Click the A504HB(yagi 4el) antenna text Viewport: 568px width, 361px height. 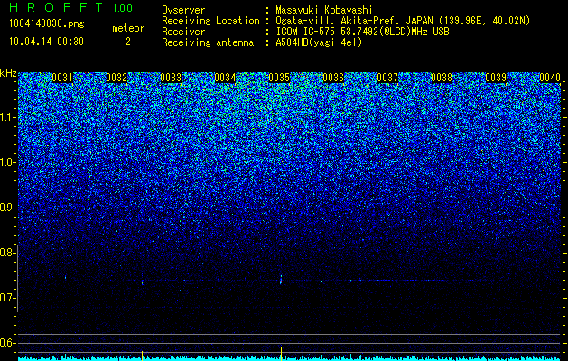319,42
